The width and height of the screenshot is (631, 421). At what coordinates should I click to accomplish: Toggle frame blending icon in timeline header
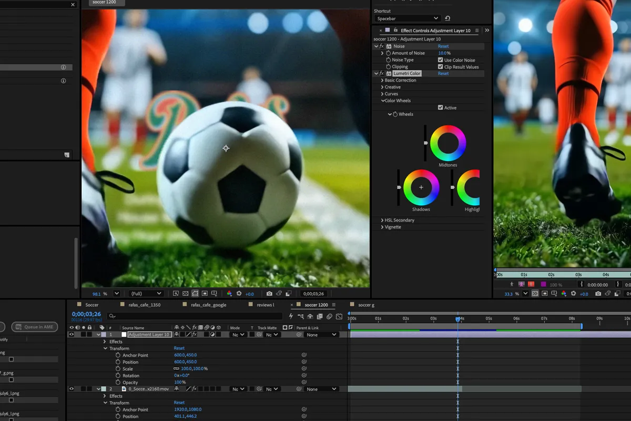(x=320, y=316)
